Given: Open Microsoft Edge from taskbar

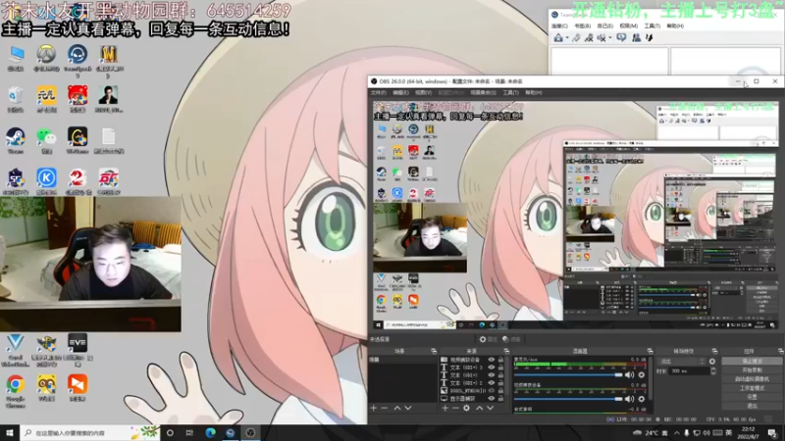Looking at the screenshot, I should point(210,433).
